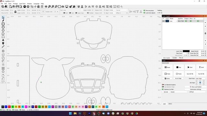Click the Zoom to frame selection dashed box icon
The image size is (207, 116).
tap(60, 6)
